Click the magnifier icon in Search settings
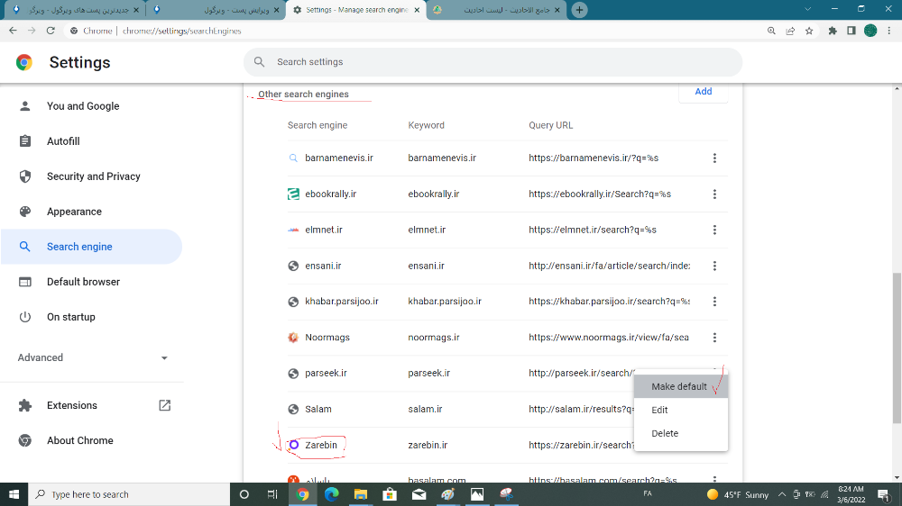 pos(260,61)
